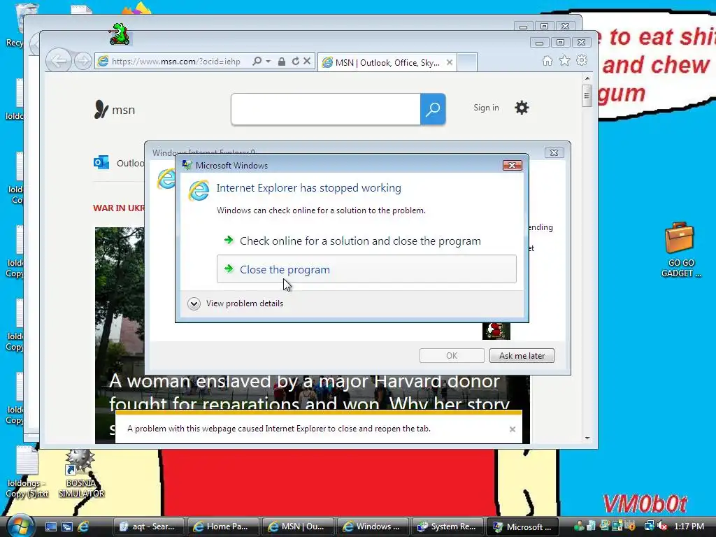The height and width of the screenshot is (537, 716).
Task: Close the Microsoft Windows error dialog
Action: (x=512, y=165)
